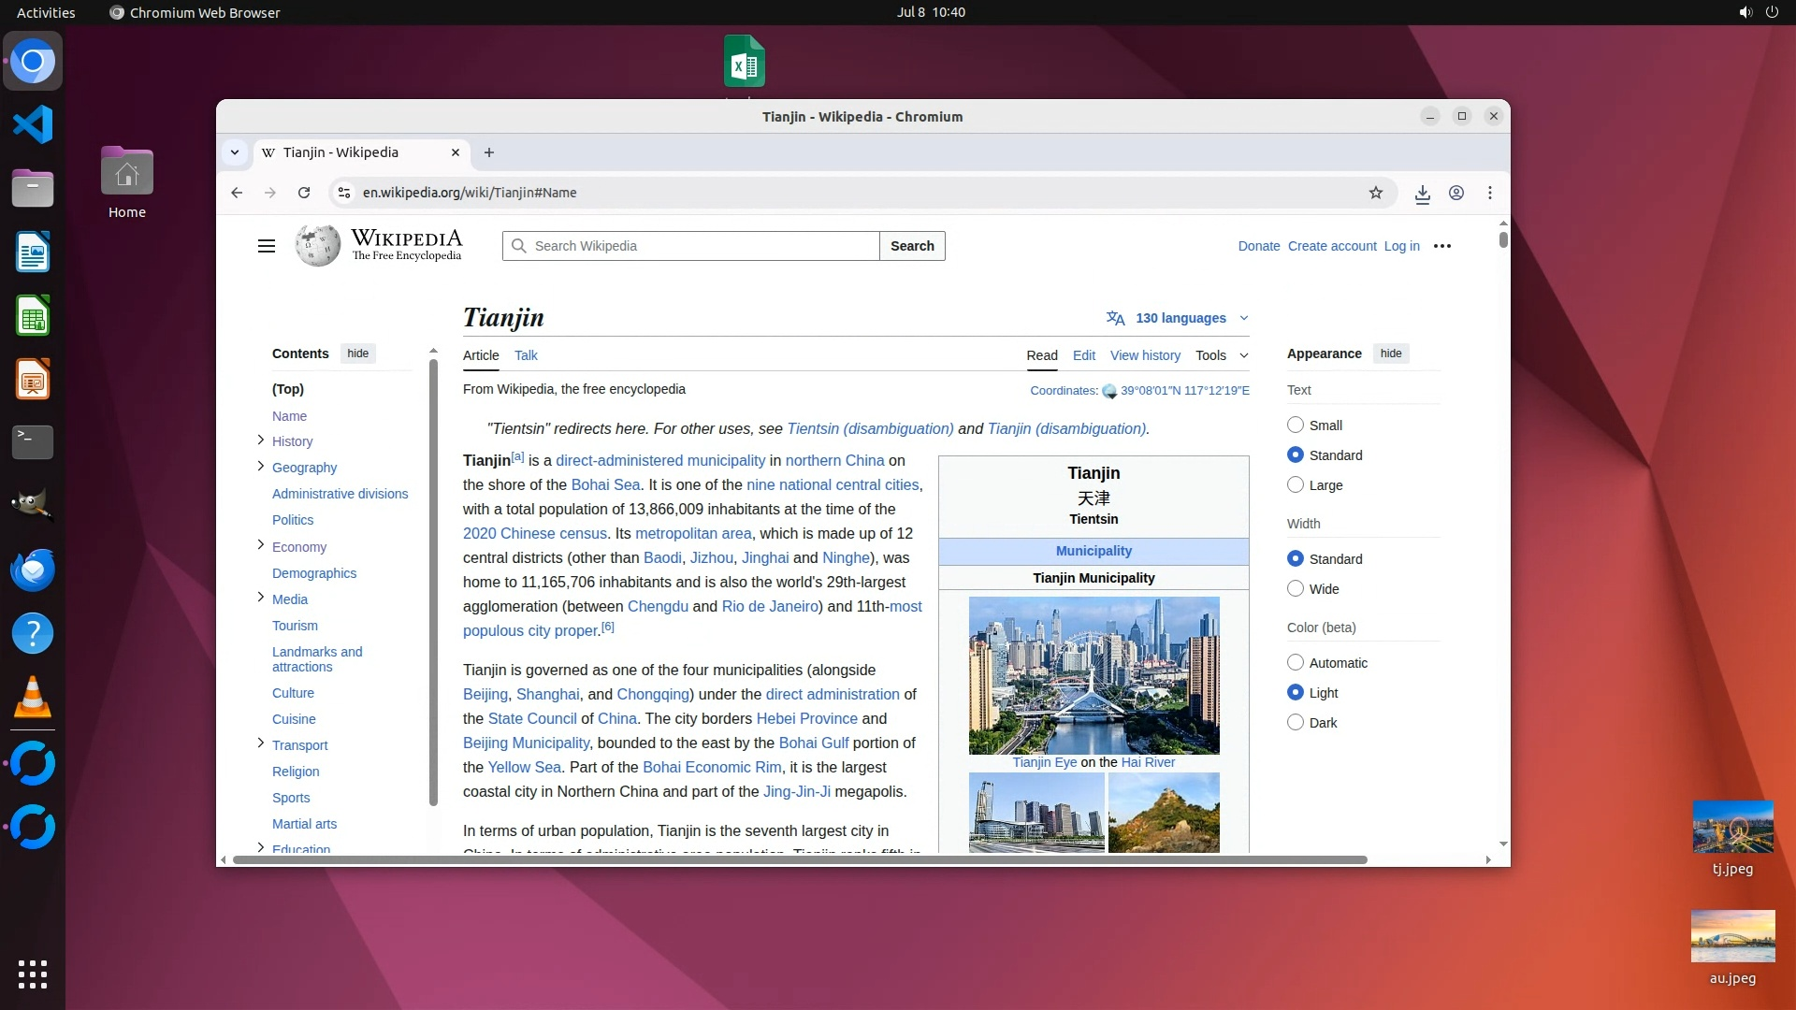Screen dimensions: 1796x1010
Task: Expand the History section in contents
Action: (x=261, y=440)
